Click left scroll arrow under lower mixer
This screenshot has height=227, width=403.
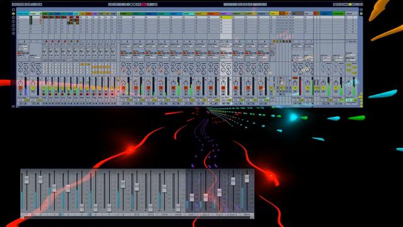(x=23, y=218)
